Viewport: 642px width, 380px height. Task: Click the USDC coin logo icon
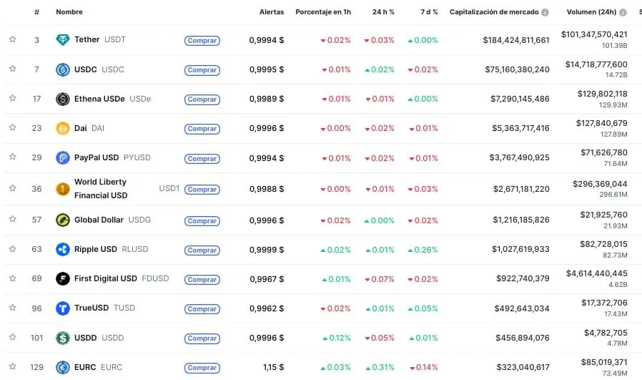(62, 69)
